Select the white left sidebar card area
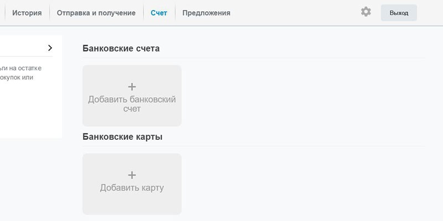This screenshot has width=443, height=221. [x=31, y=87]
